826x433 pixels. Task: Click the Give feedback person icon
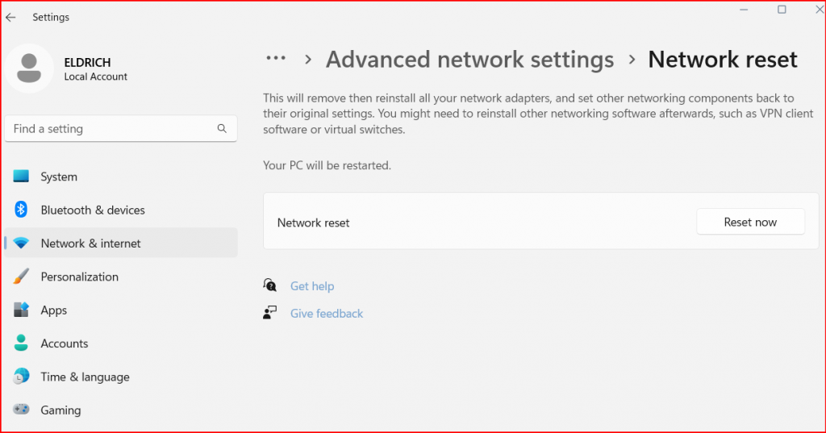tap(269, 313)
